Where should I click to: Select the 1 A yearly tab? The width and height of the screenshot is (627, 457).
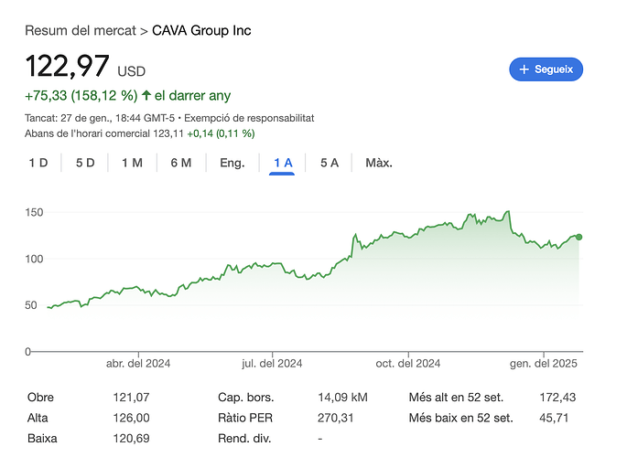[x=282, y=163]
